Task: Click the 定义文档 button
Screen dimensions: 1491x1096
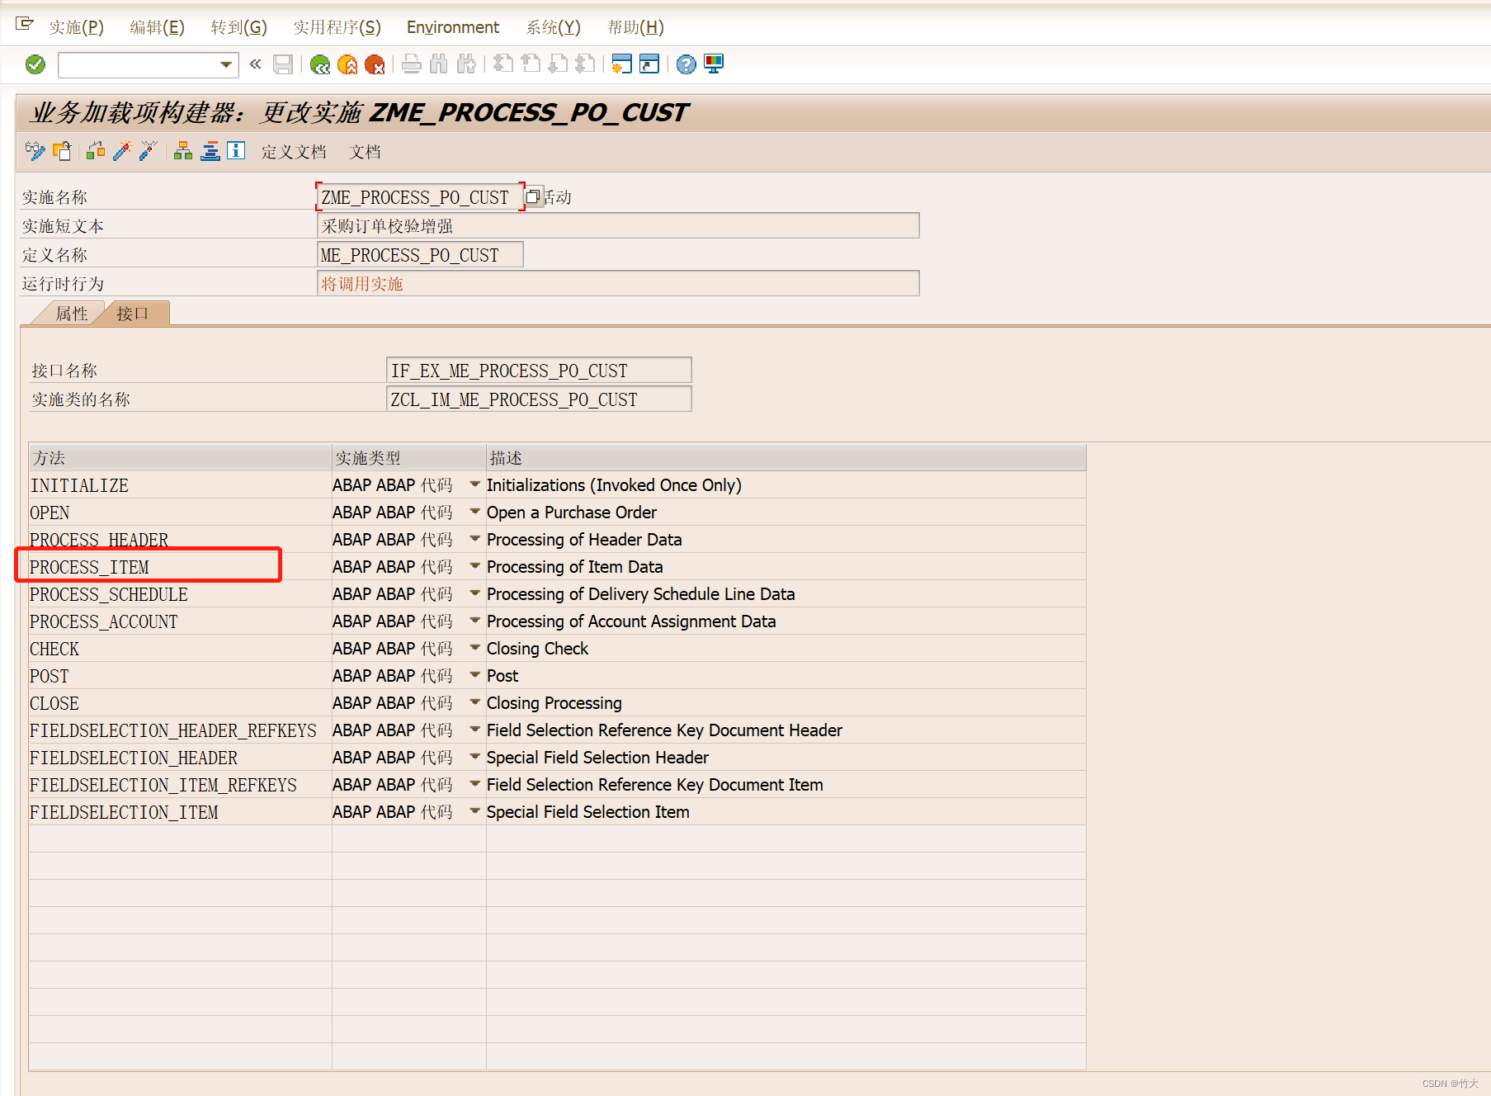Action: [x=294, y=152]
